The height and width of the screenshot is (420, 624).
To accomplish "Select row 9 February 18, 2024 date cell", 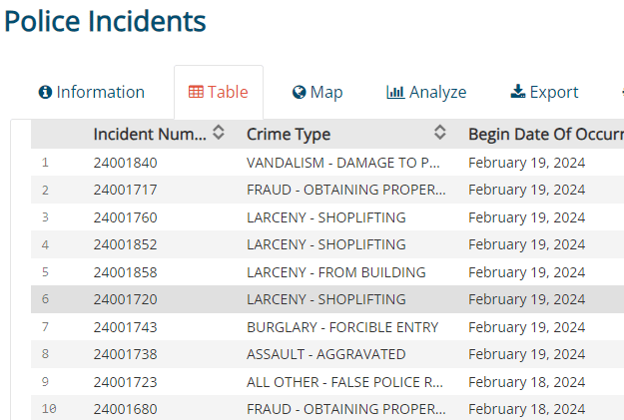I will pyautogui.click(x=526, y=381).
